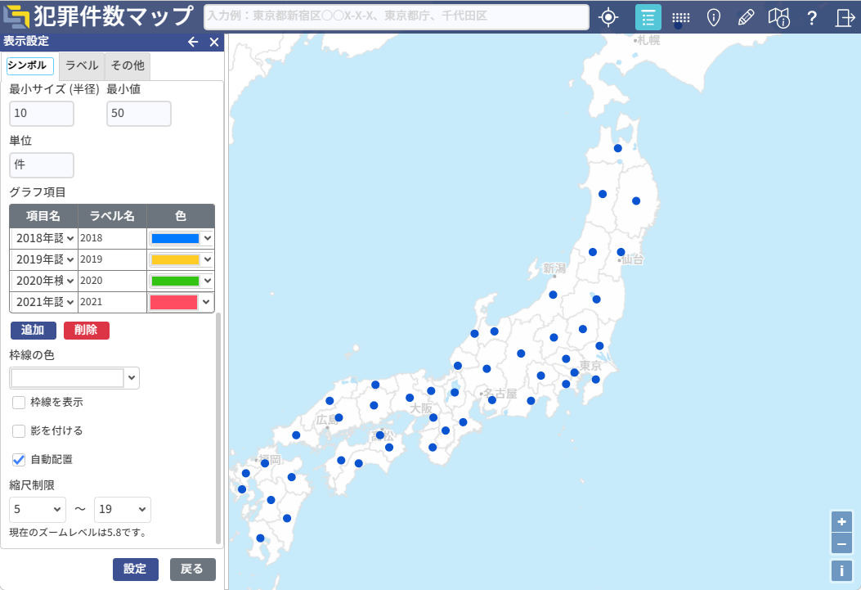The image size is (861, 590).
Task: Click 最小値 field showing 50
Action: [139, 114]
